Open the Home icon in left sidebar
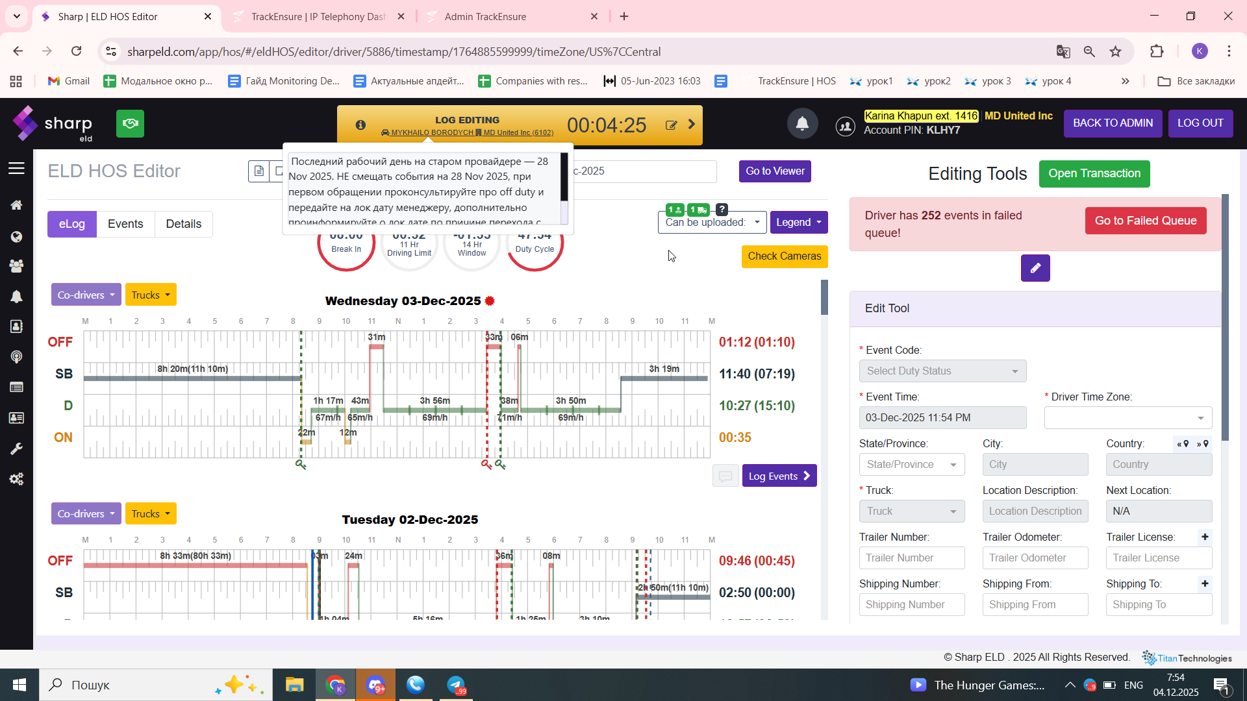 16,205
